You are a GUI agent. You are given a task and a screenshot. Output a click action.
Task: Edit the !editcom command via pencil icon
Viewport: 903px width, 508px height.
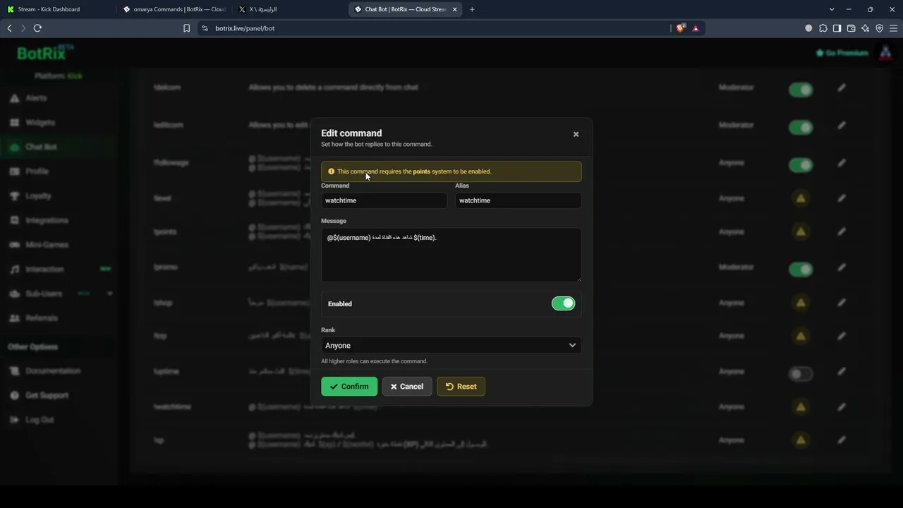(x=842, y=125)
